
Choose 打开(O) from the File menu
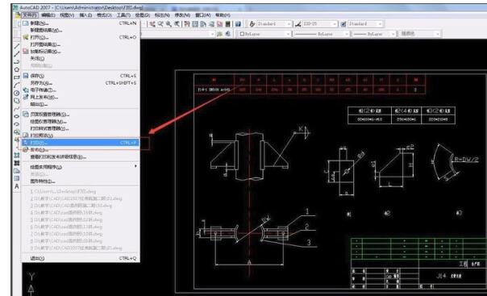click(80, 37)
